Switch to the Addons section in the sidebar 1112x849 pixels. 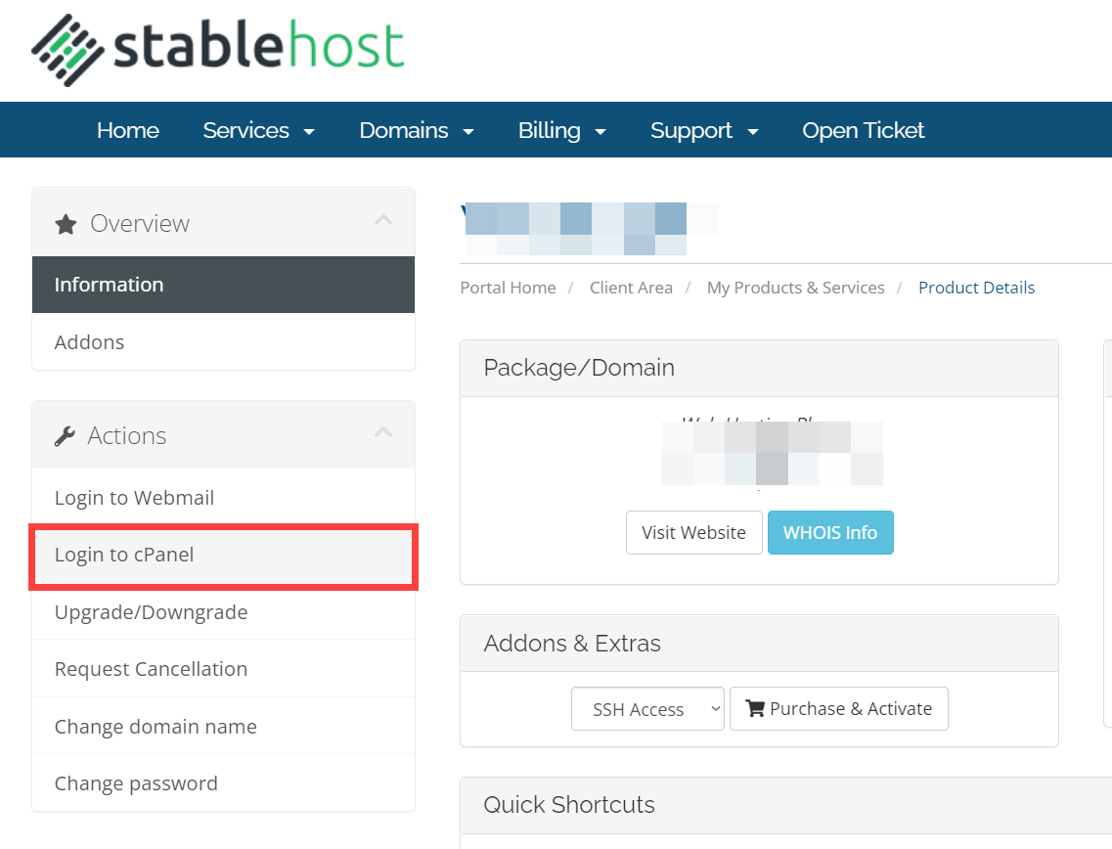pyautogui.click(x=89, y=342)
